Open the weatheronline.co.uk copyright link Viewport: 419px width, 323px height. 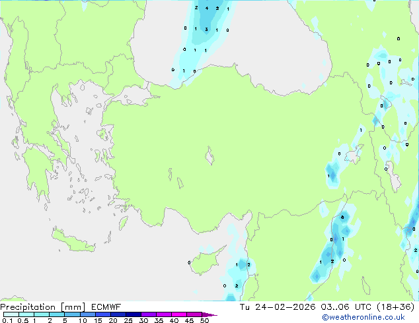(x=363, y=317)
